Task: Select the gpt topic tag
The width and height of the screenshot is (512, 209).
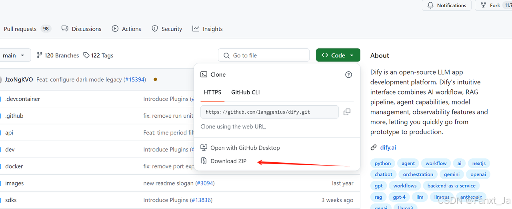Action: 379,185
